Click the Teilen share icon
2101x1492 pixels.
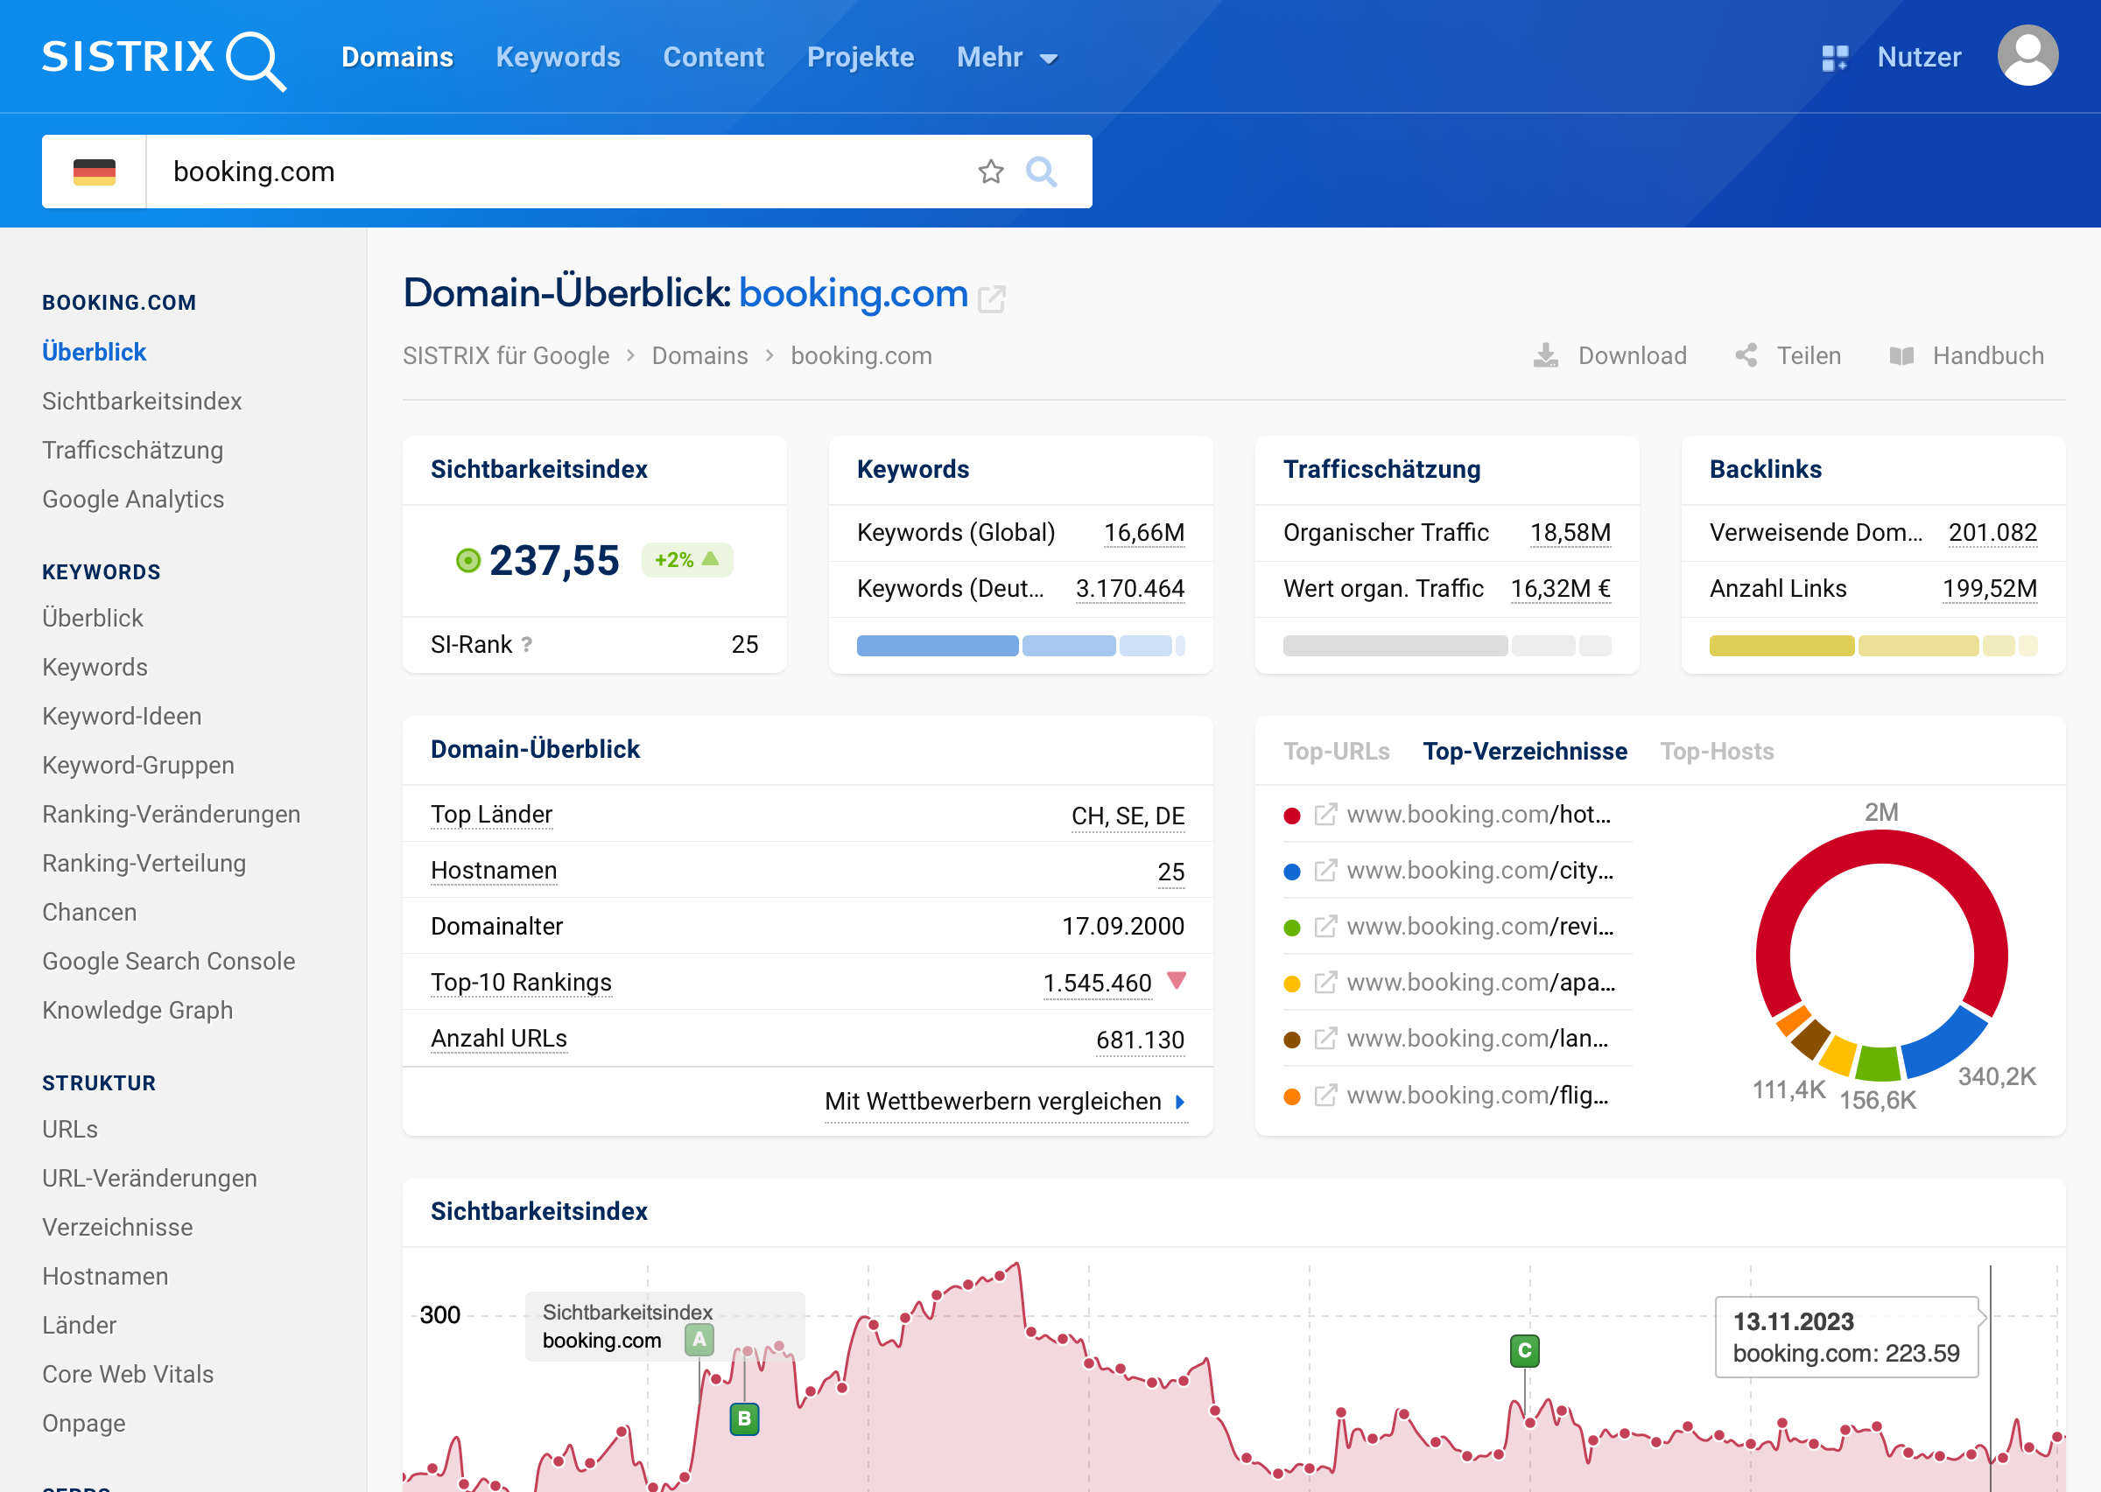(1746, 355)
